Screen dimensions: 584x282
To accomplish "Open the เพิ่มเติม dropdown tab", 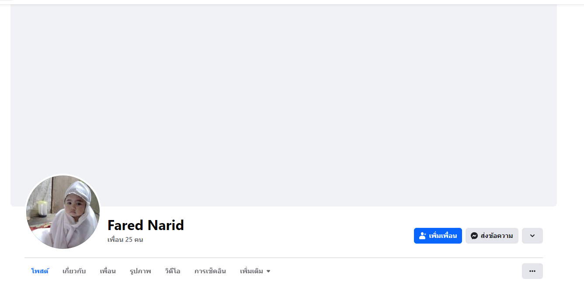I will [255, 271].
